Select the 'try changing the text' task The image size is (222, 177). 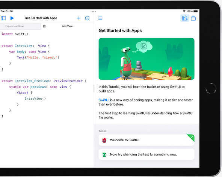pyautogui.click(x=146, y=154)
